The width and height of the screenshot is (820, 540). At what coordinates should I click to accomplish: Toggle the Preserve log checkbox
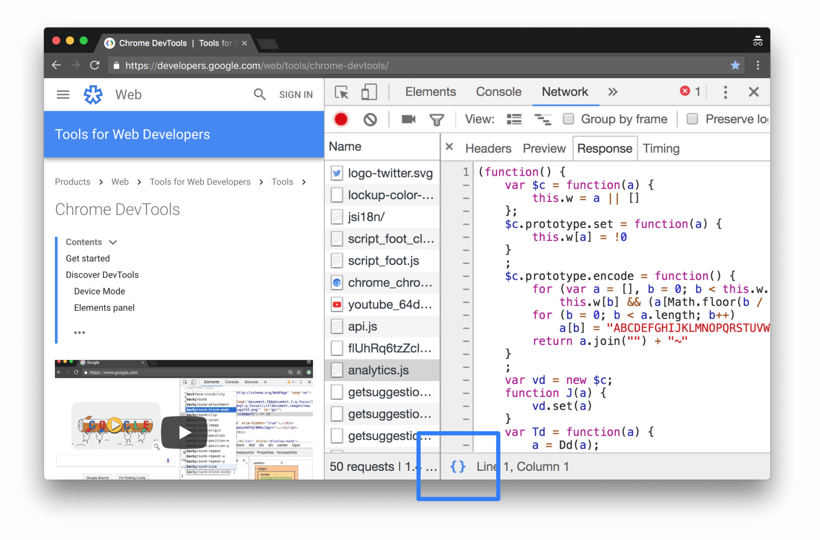point(692,119)
